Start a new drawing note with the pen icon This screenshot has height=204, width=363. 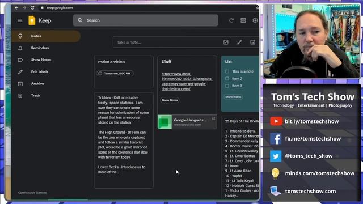(239, 42)
